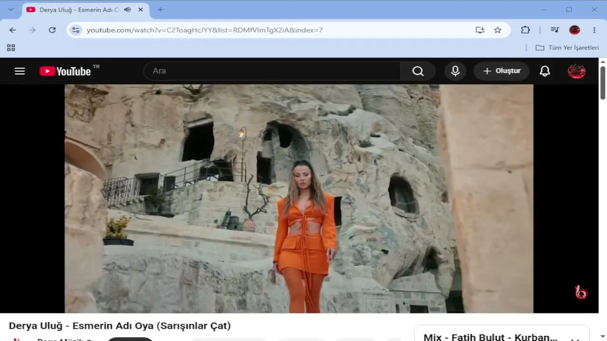The height and width of the screenshot is (341, 607).
Task: Open Chrome's media controls
Action: 555,30
